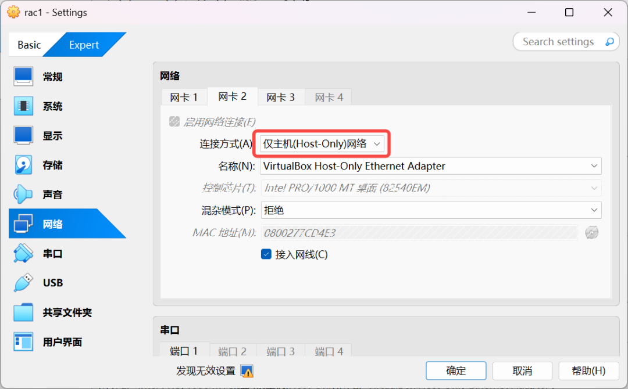Open the 声音 (Audio) speaker icon
This screenshot has width=628, height=389.
click(23, 195)
